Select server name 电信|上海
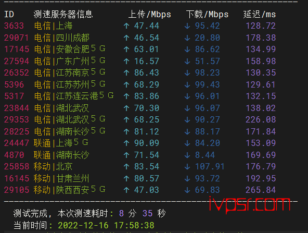Screen dimensions: 308x233 coord(54,26)
